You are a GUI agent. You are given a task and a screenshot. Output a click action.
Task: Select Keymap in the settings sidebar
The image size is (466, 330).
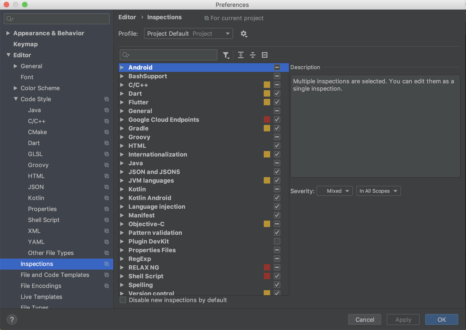pos(25,44)
